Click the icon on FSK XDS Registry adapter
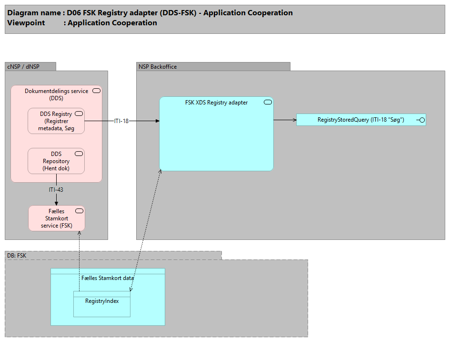This screenshot has height=342, width=450. pos(268,102)
